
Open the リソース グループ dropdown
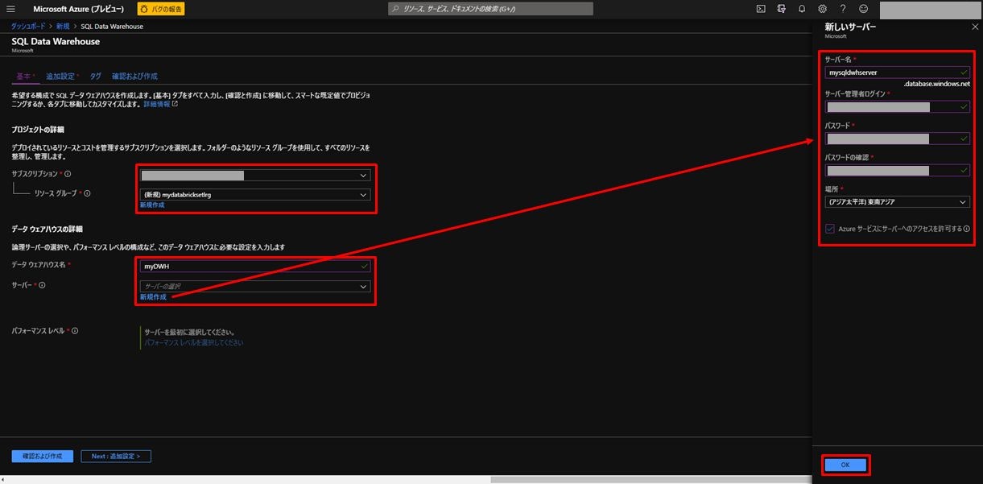pos(255,194)
